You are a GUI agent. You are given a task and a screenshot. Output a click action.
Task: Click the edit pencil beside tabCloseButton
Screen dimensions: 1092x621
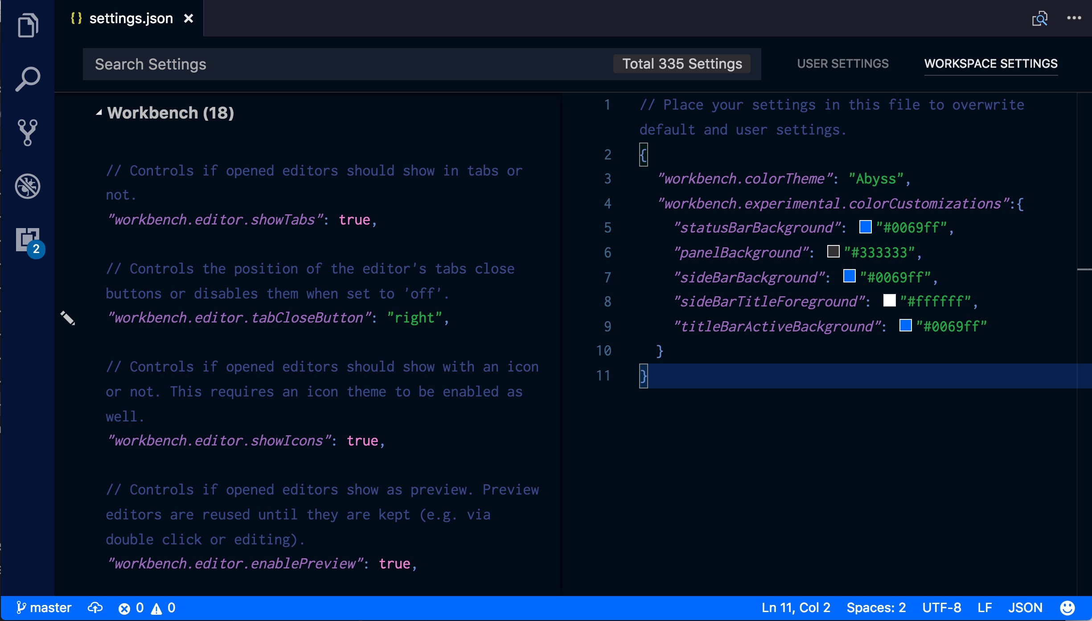click(x=68, y=318)
